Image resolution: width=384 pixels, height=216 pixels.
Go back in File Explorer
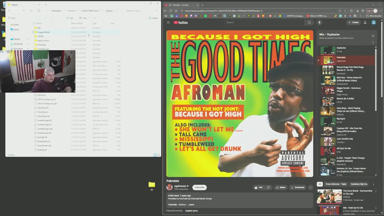point(9,10)
